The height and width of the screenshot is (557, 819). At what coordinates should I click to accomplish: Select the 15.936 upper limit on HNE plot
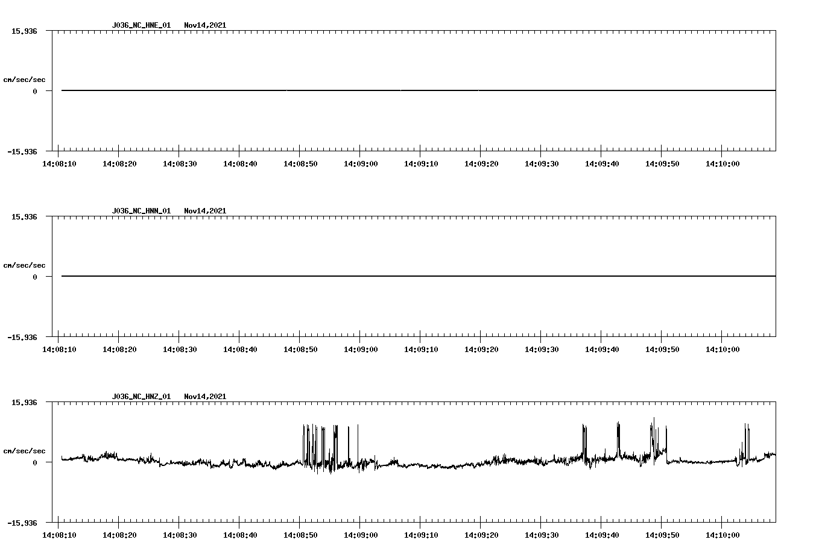[x=24, y=31]
